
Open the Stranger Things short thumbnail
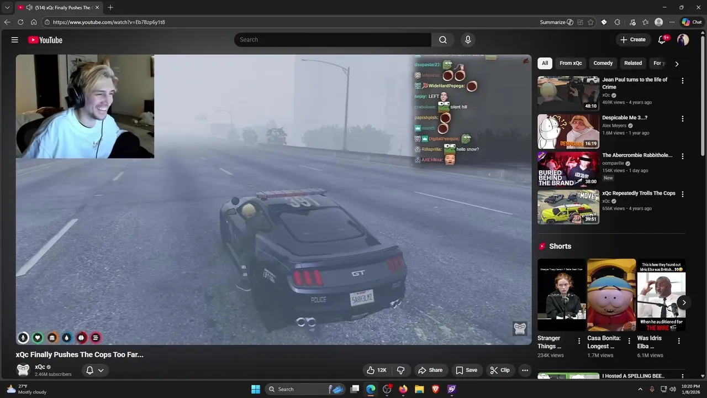pos(562,295)
